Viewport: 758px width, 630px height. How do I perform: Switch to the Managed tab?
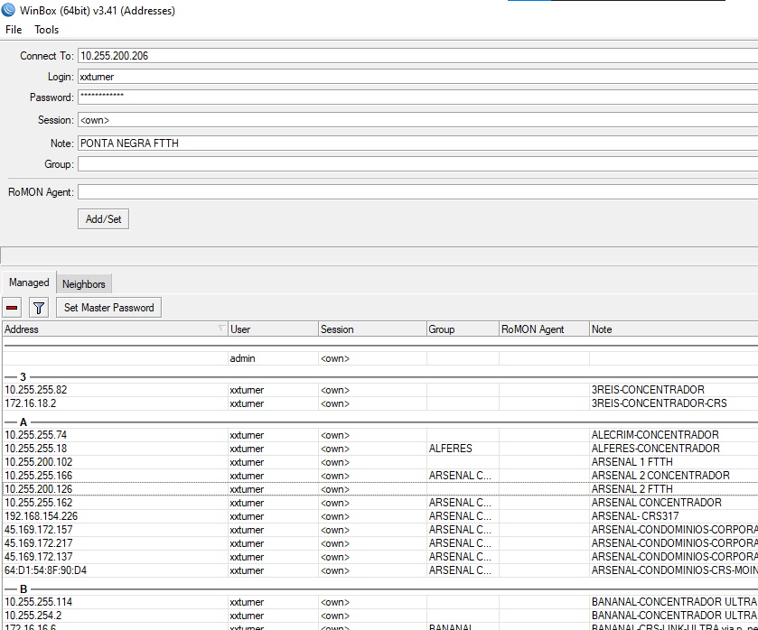29,283
